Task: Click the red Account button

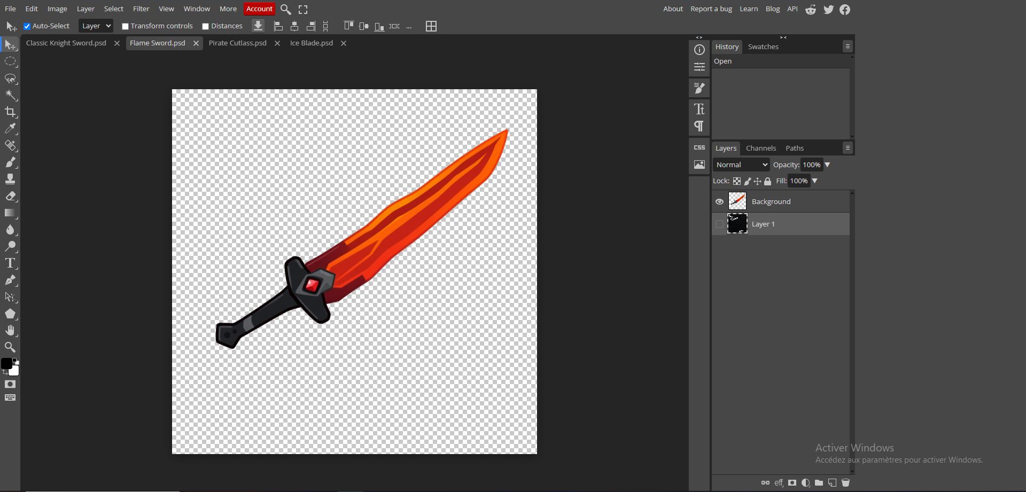Action: [x=259, y=9]
